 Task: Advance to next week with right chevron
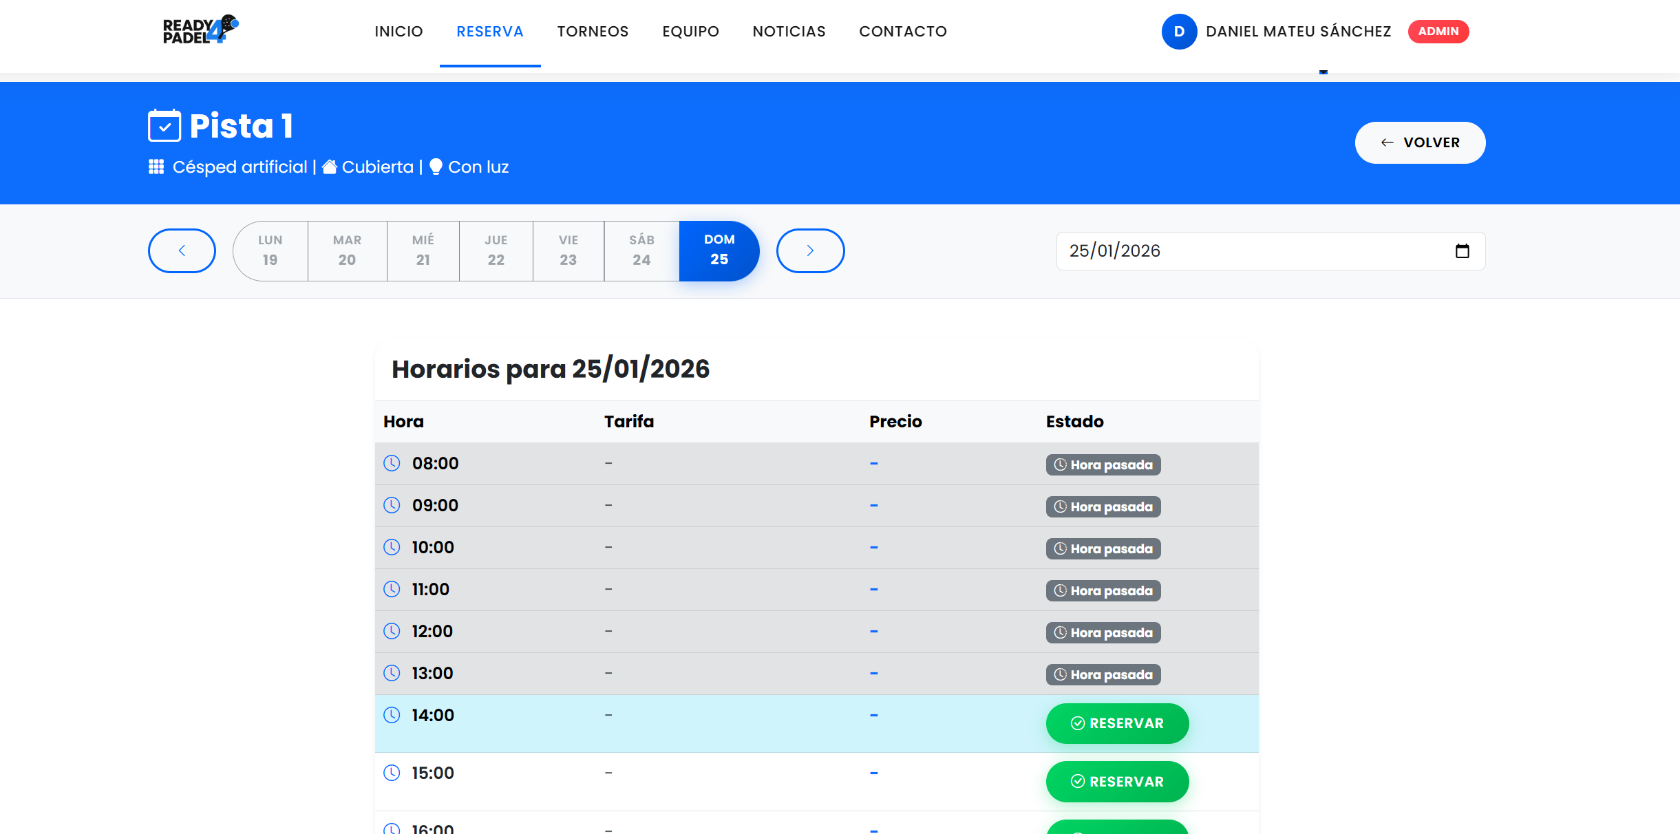(x=810, y=250)
